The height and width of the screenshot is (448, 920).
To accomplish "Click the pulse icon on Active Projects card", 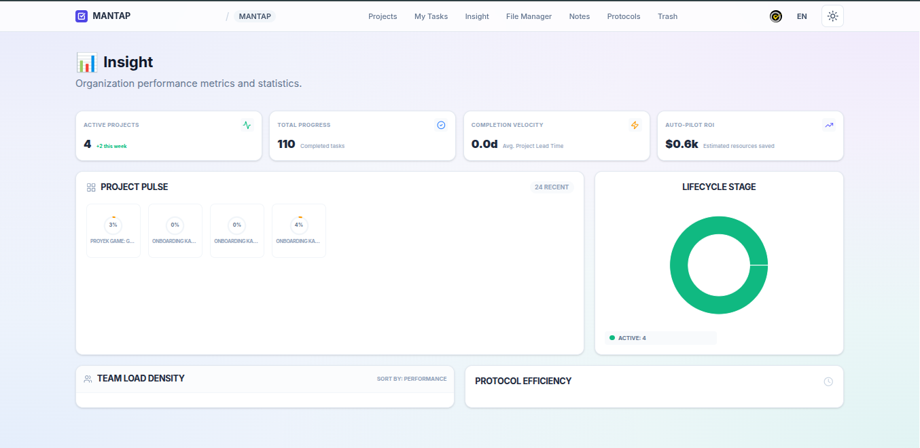I will click(x=247, y=125).
